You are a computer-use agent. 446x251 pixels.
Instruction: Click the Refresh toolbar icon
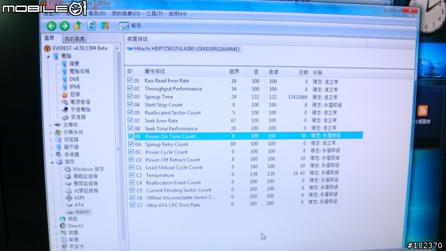pos(91,26)
